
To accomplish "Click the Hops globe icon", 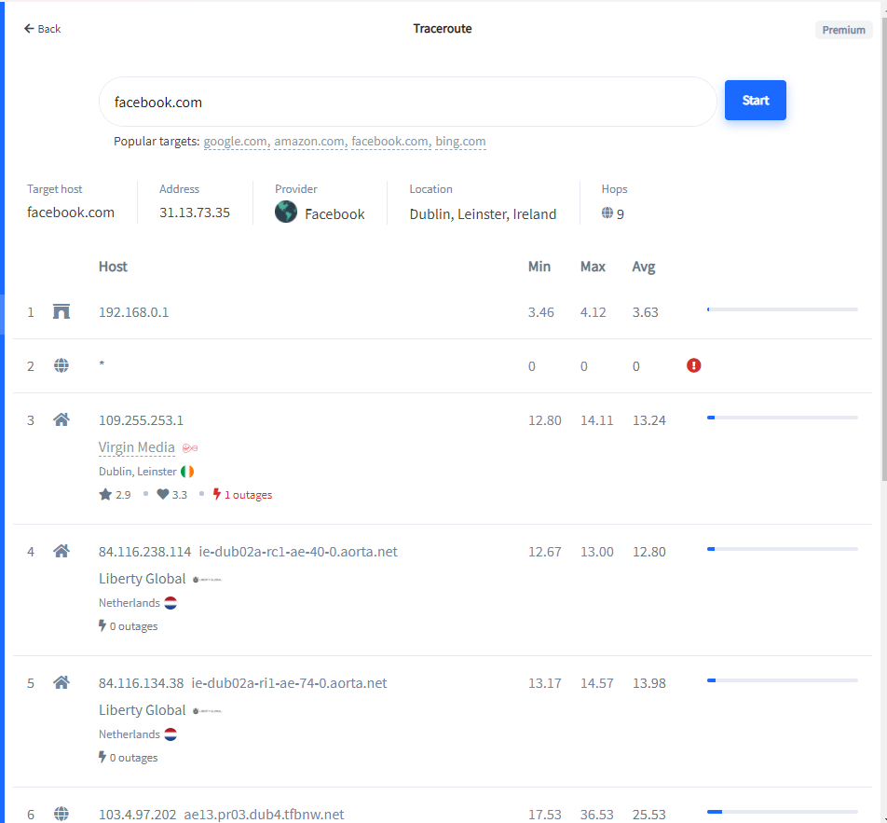I will tap(607, 213).
